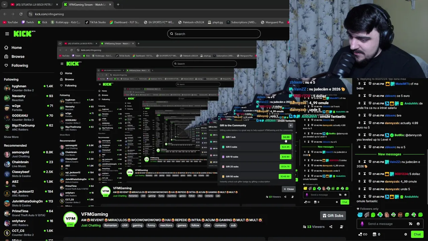Image resolution: width=428 pixels, height=241 pixels.
Task: Open the TikTok Studio bookmark
Action: (95, 22)
